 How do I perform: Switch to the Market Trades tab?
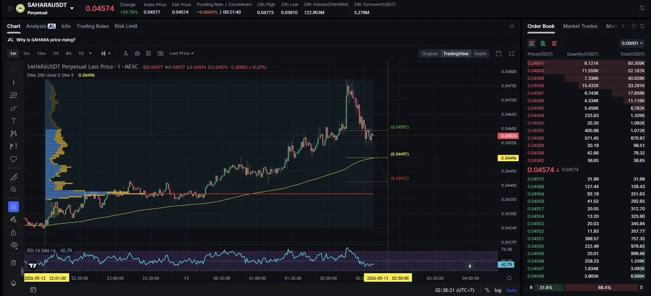[580, 26]
